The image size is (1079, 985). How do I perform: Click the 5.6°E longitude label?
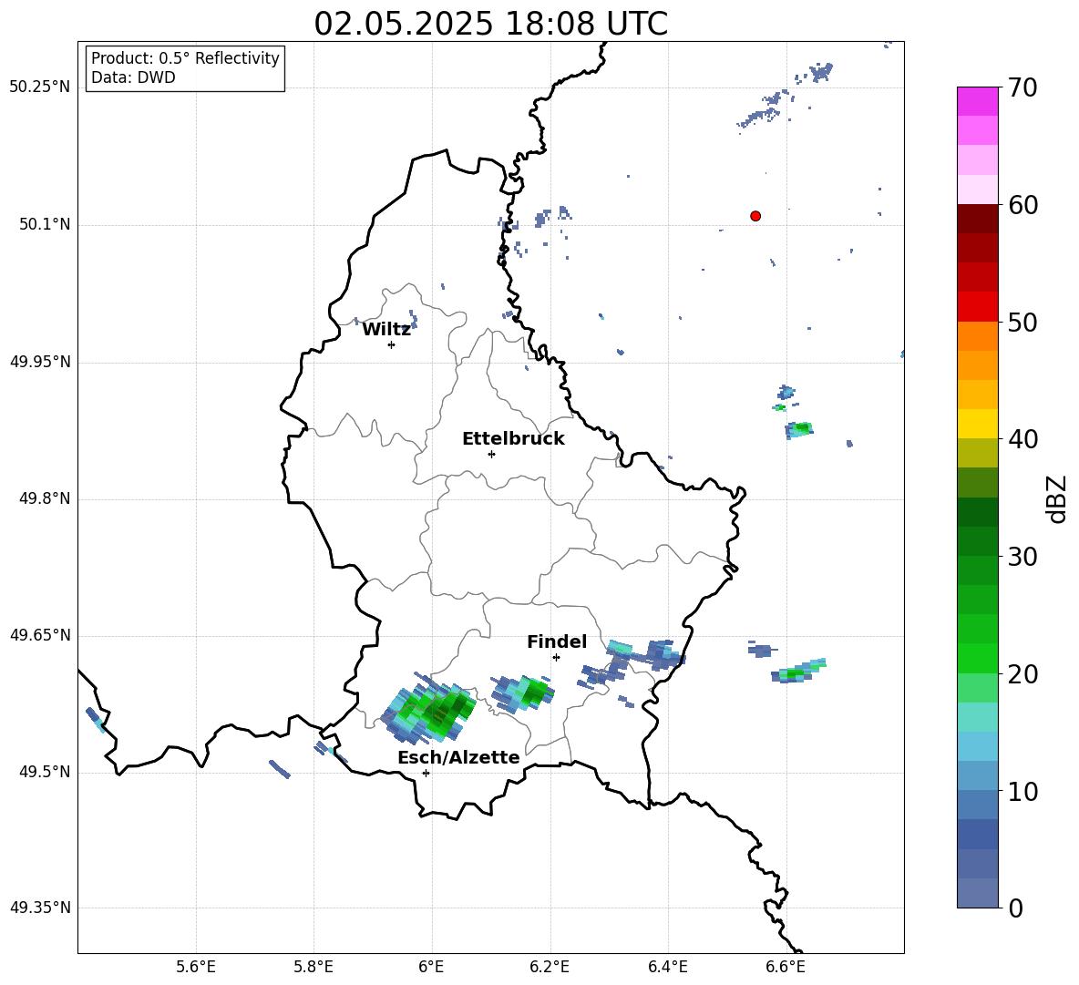point(196,967)
